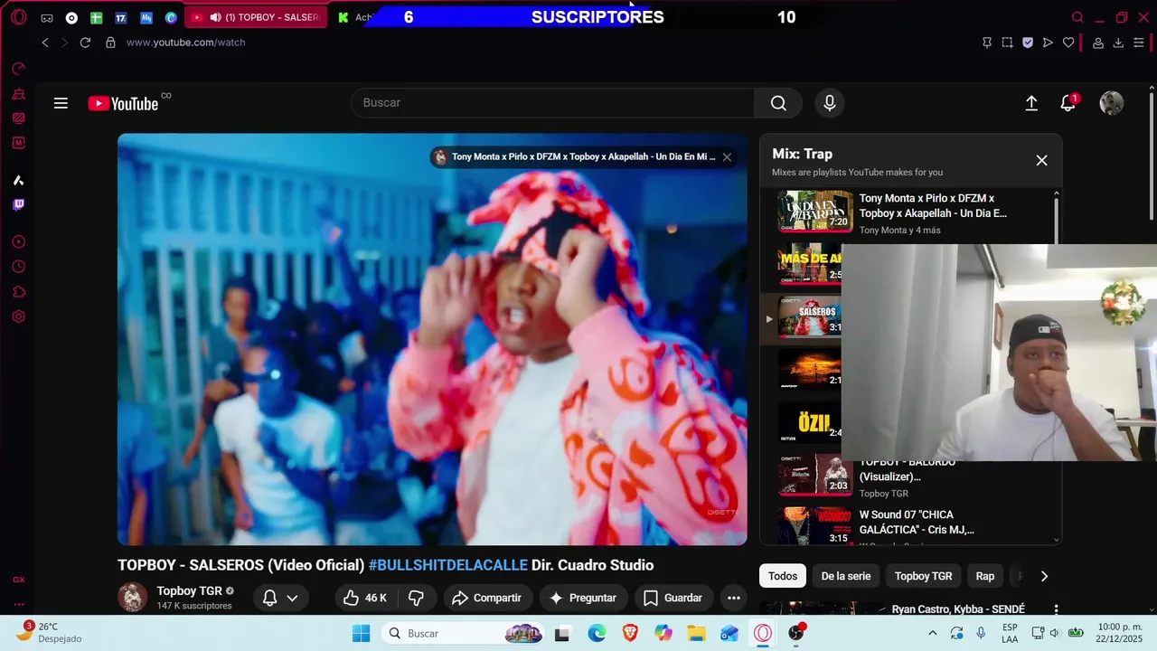Bookmark the page with the heart icon

pos(1068,42)
